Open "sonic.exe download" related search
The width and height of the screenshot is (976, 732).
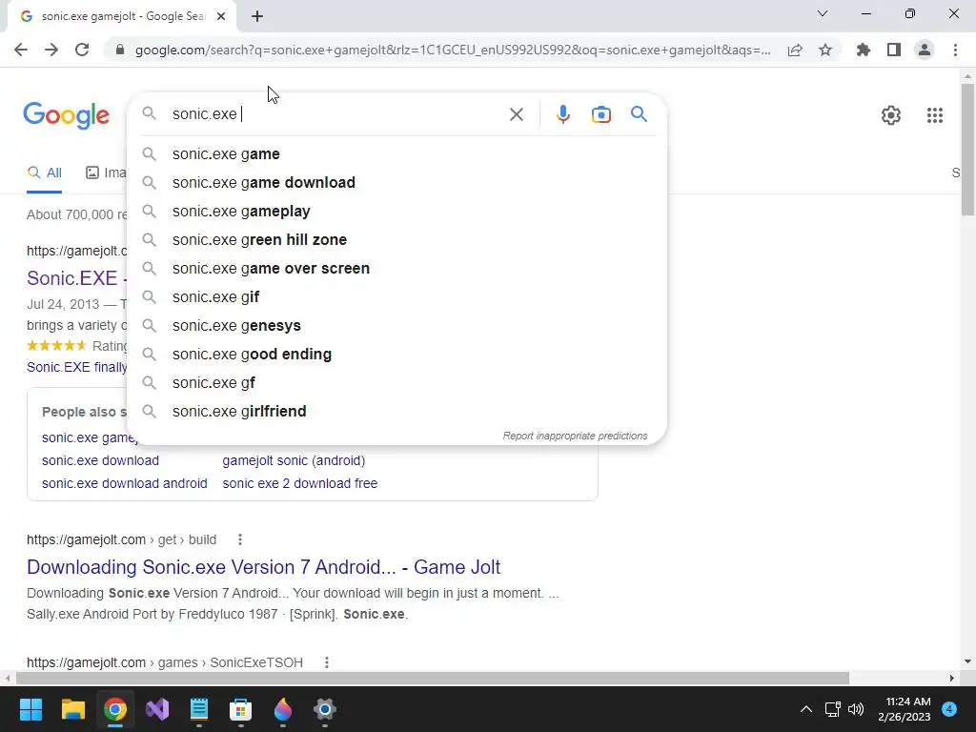[100, 460]
